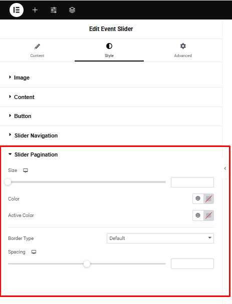Collapse the panel with the side arrow handle
Screen dimensions: 232x304
tap(225, 168)
